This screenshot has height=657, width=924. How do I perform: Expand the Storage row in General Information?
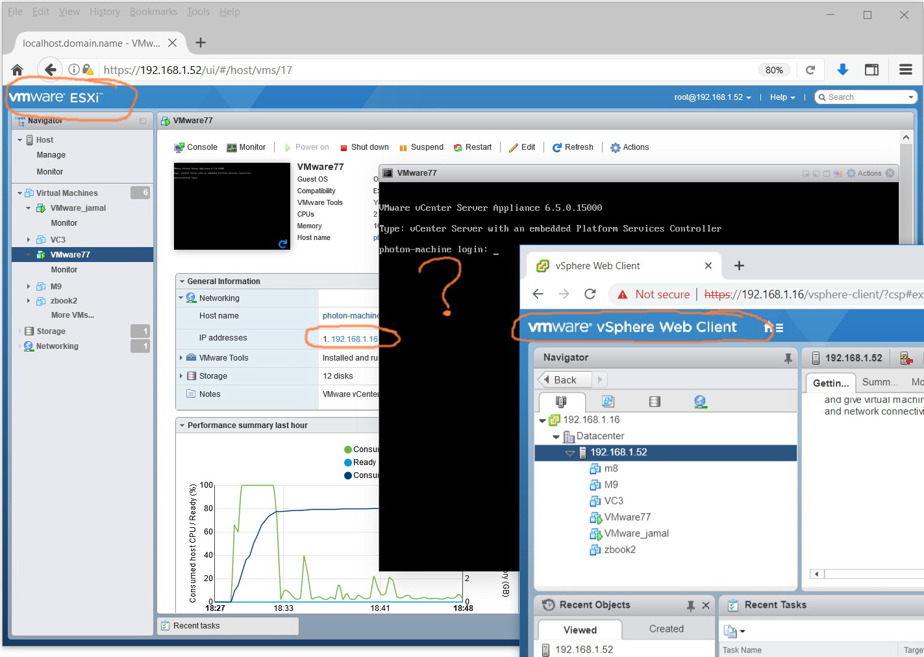point(181,376)
